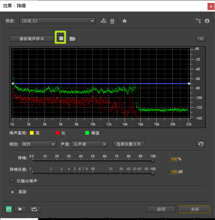Viewport: 215px width, 220px height.
Task: Mark preset as favorite with the star
Action: 124,21
